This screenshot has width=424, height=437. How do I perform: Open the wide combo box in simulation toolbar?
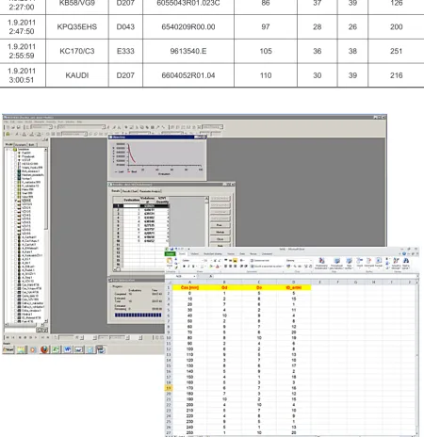tap(82, 127)
